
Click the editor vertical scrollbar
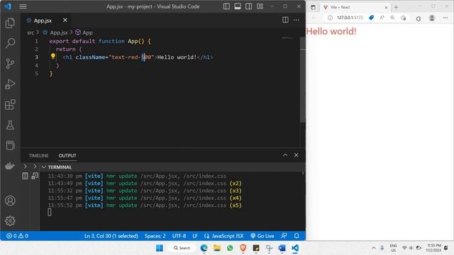click(303, 79)
